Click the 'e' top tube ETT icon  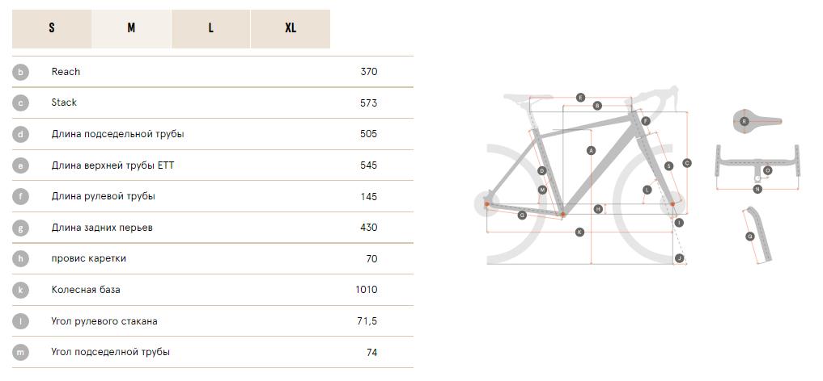click(x=20, y=165)
